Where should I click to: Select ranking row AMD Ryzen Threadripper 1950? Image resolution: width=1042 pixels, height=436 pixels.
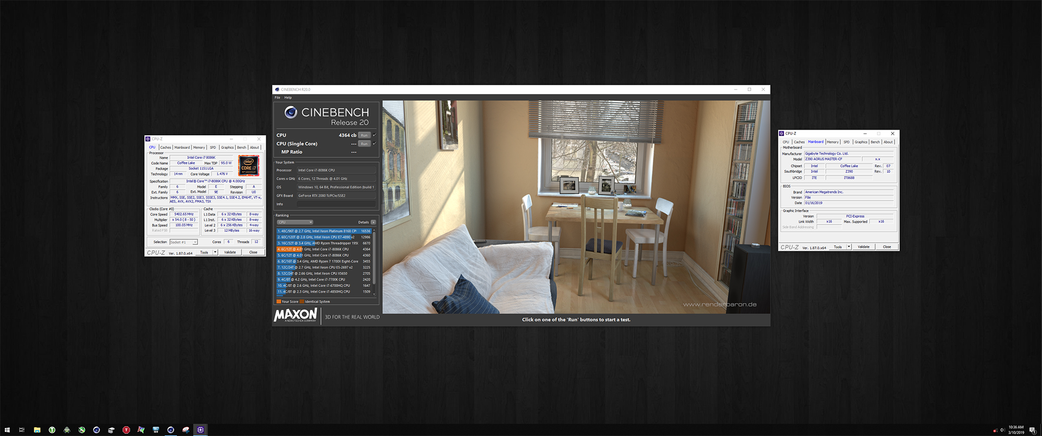point(324,243)
